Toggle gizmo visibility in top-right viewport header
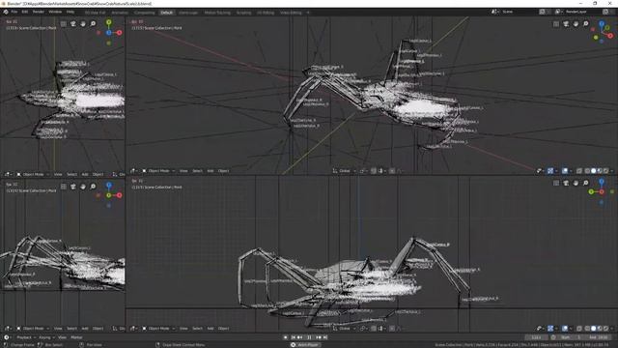Viewport: 618px width, 348px height. pos(550,171)
